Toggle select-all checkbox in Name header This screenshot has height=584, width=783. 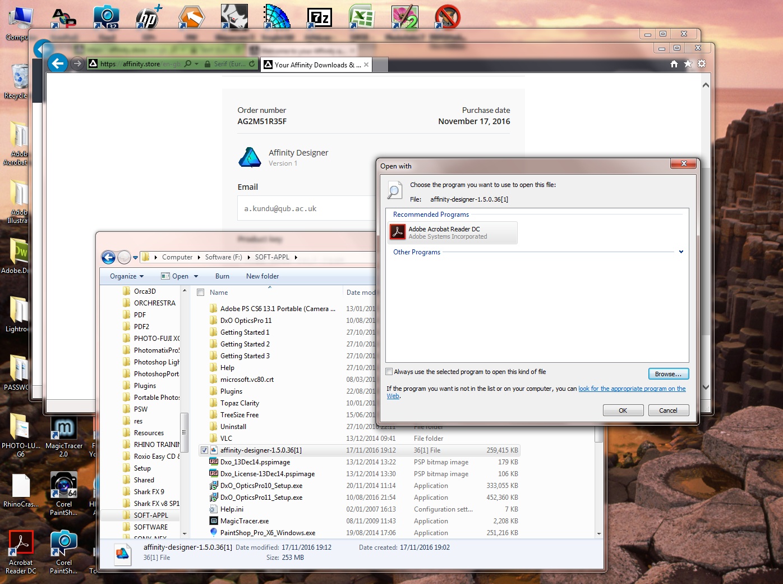(200, 293)
